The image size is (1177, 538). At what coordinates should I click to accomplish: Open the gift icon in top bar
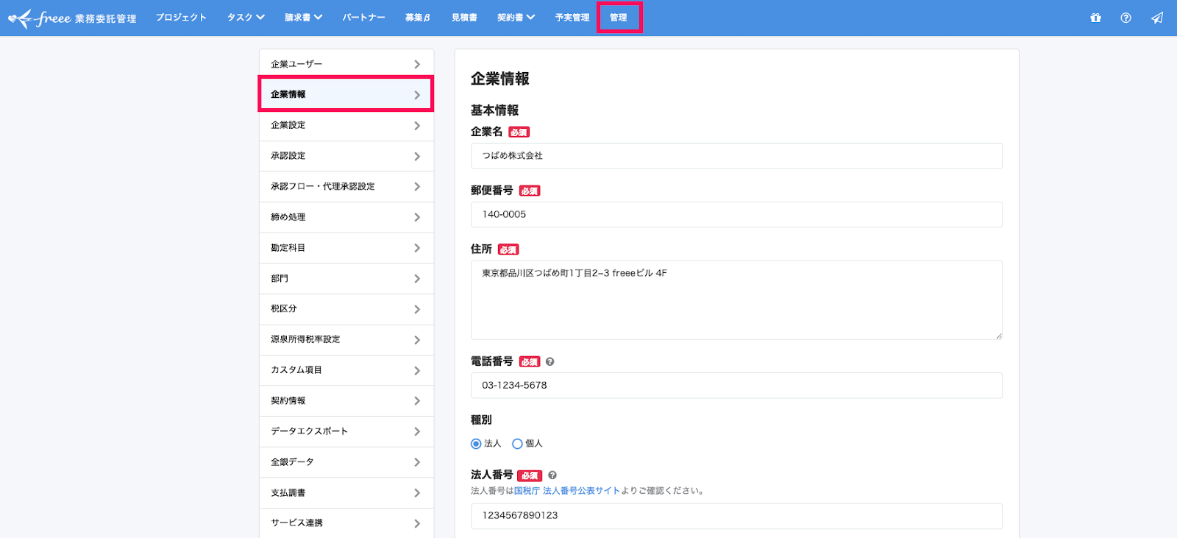(x=1095, y=18)
